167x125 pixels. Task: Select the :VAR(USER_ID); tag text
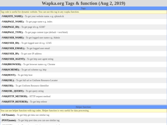coord(10,43)
